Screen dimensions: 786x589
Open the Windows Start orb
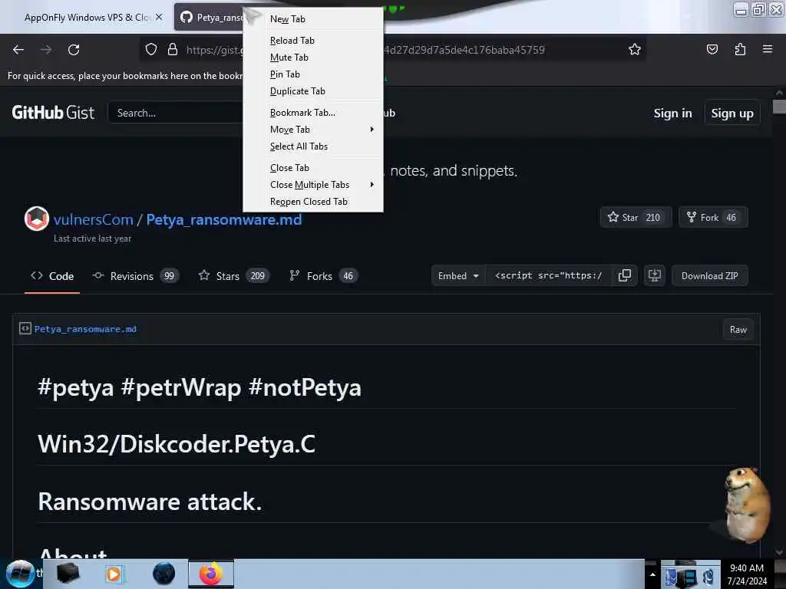pyautogui.click(x=20, y=574)
